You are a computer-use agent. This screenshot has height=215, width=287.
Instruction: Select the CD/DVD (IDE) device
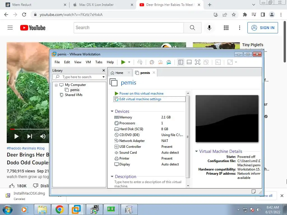point(149,135)
